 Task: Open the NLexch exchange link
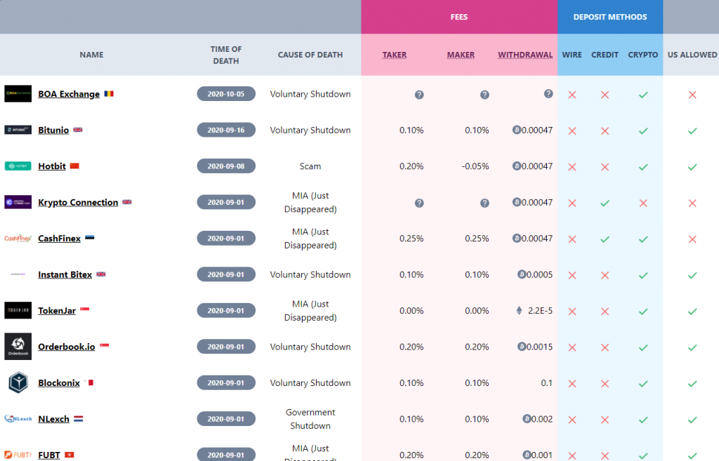click(53, 419)
